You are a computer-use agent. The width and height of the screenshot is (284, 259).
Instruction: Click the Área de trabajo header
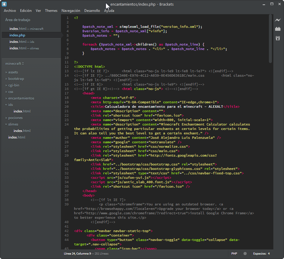pyautogui.click(x=18, y=20)
